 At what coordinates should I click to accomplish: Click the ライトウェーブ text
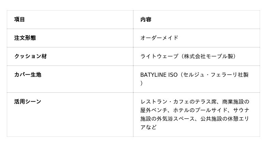click(x=159, y=56)
